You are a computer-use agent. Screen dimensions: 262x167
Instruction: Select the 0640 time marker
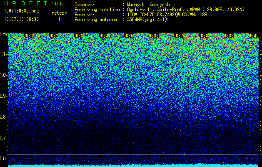point(254,36)
